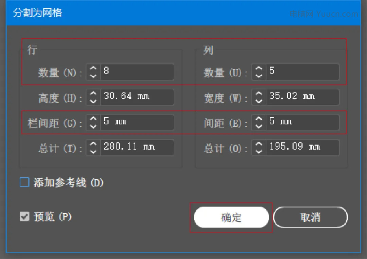Click the 添加参考线 (D) label text
This screenshot has height=259, width=367.
tap(69, 182)
